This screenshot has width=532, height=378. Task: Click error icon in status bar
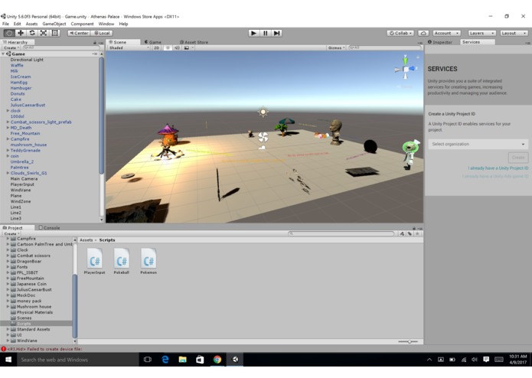3,349
